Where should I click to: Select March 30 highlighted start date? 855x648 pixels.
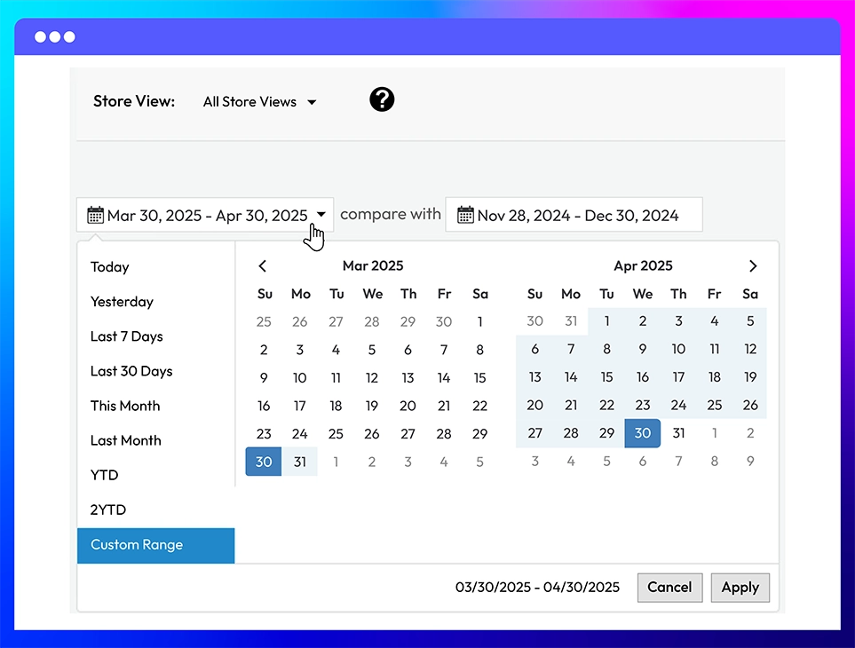264,462
